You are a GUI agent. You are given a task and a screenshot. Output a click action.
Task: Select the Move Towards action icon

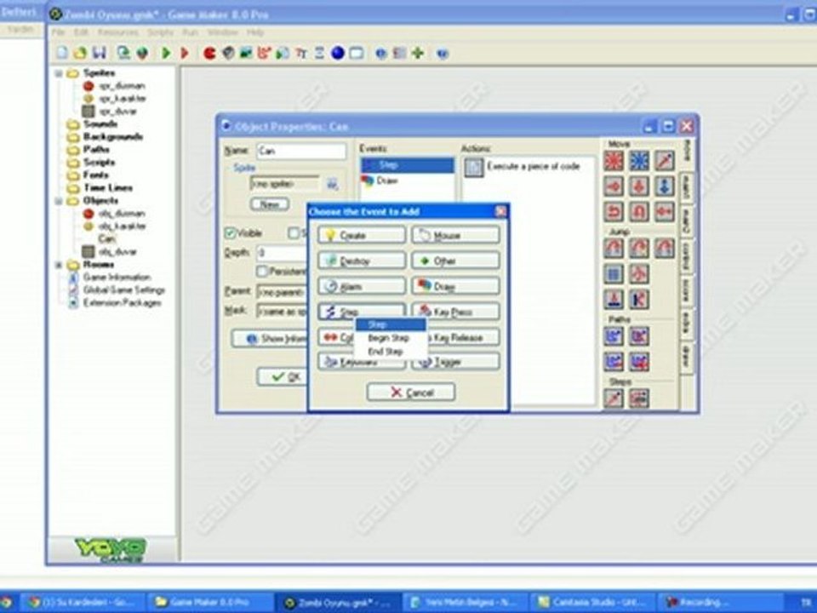[665, 161]
